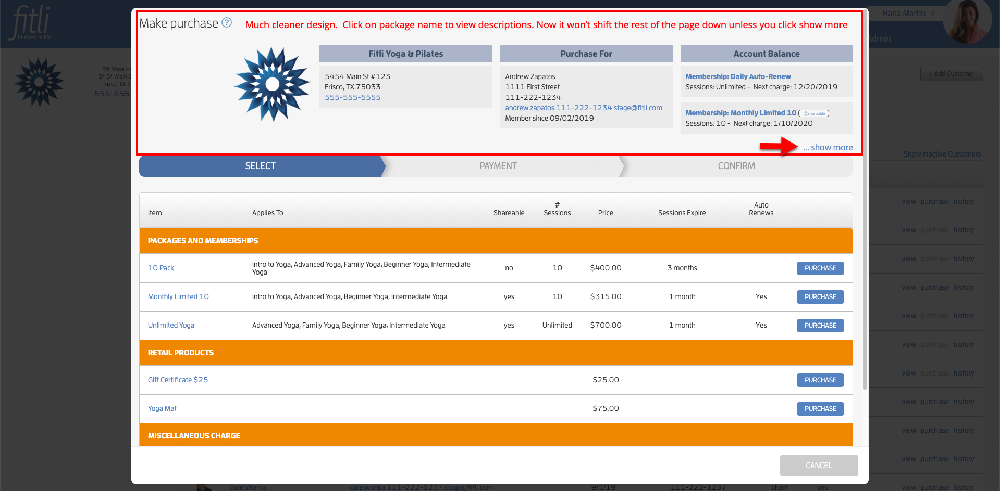
Task: Open Membership: Monthly Limited 10 link
Action: pyautogui.click(x=740, y=113)
